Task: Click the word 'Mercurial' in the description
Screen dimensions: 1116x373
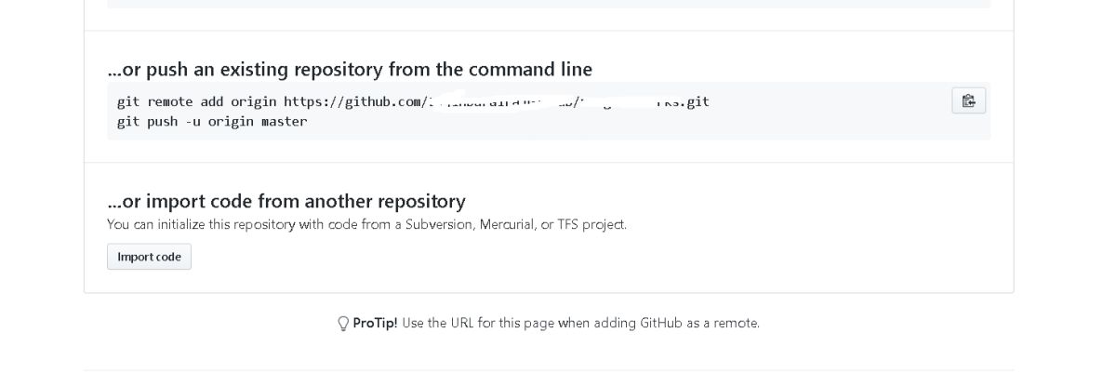Action: [x=508, y=224]
